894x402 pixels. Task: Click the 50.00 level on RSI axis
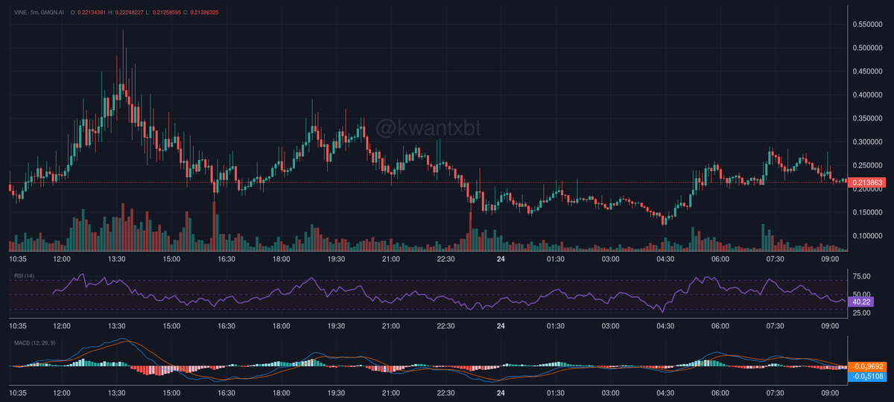point(863,295)
